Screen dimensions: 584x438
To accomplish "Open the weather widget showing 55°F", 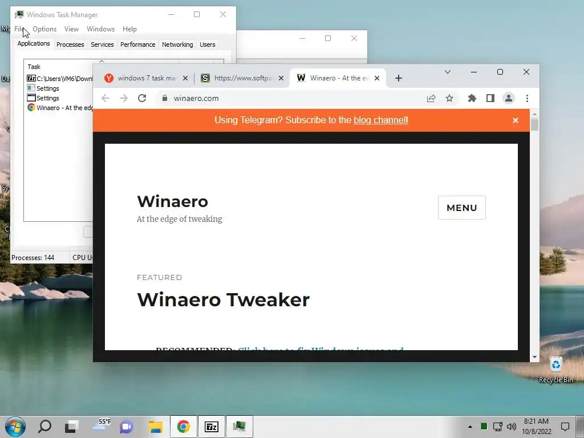I will [102, 424].
